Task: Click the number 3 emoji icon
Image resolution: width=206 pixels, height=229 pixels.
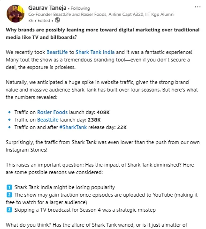Action: click(x=9, y=210)
